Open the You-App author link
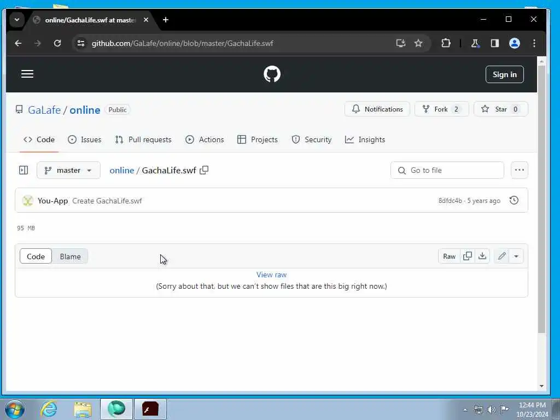560x420 pixels. coord(52,201)
